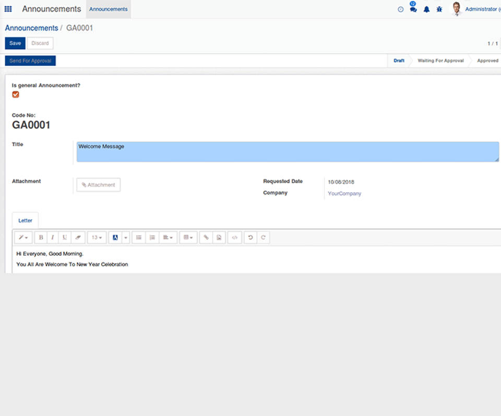Toggle bold formatting in the editor
Image resolution: width=501 pixels, height=416 pixels.
tap(41, 237)
